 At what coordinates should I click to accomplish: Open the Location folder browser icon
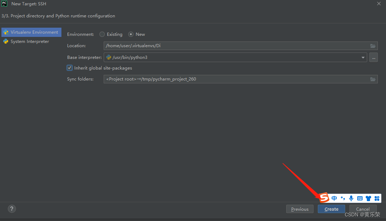tap(373, 45)
